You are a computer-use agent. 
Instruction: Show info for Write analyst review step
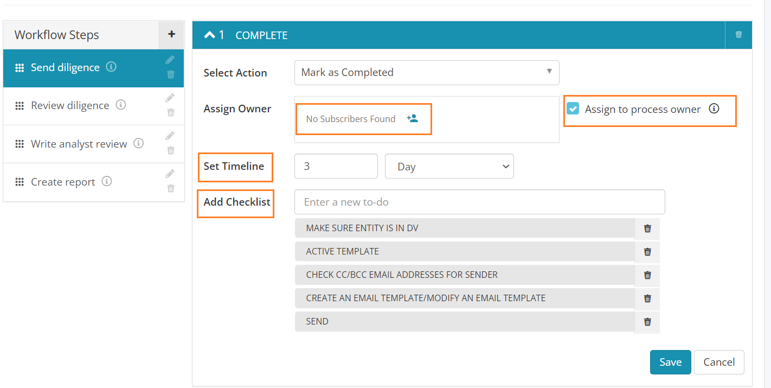click(x=139, y=143)
